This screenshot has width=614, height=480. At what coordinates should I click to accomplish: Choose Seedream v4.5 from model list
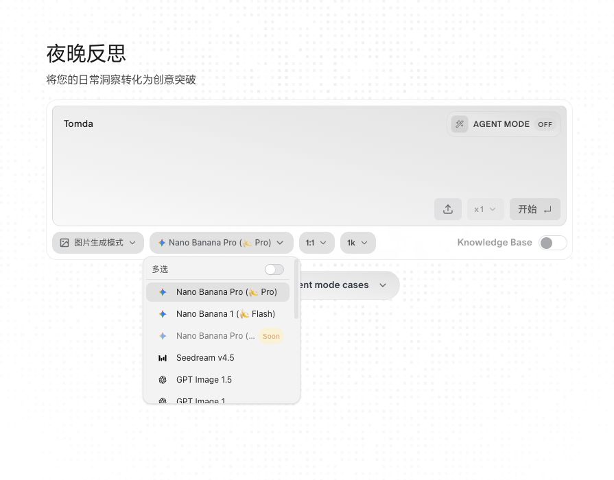pyautogui.click(x=205, y=358)
